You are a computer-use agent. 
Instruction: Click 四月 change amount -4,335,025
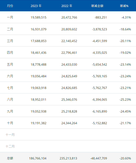pos(100,53)
